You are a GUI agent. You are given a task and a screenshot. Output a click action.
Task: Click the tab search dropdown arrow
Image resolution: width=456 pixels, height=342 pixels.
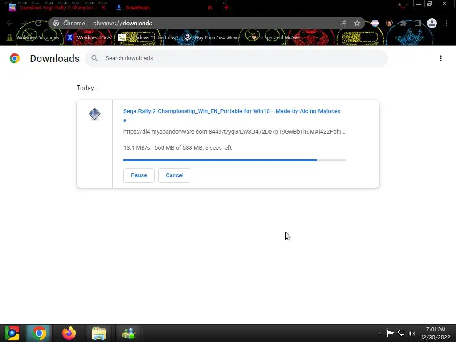(x=403, y=7)
